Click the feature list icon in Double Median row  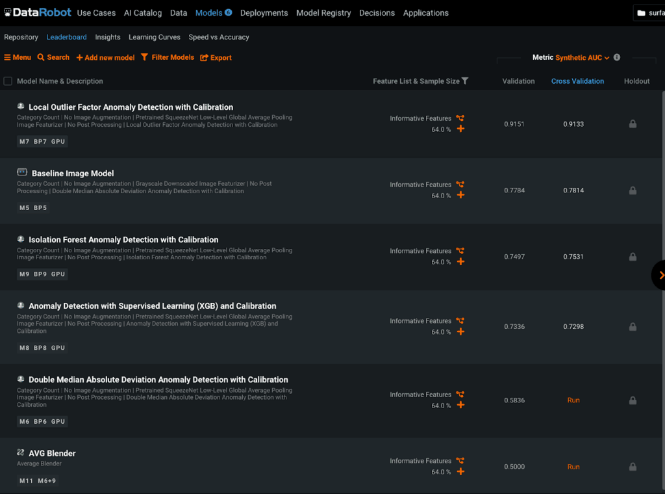pyautogui.click(x=460, y=395)
